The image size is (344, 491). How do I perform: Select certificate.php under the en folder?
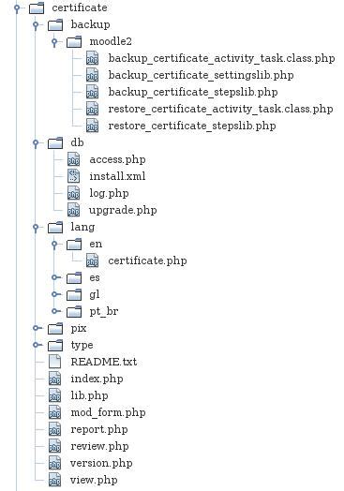[147, 260]
